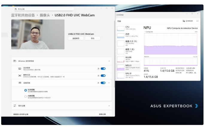Image resolution: width=205 pixels, height=128 pixels.
Task: Click run new task (运行新任务) label
Action: (189, 21)
